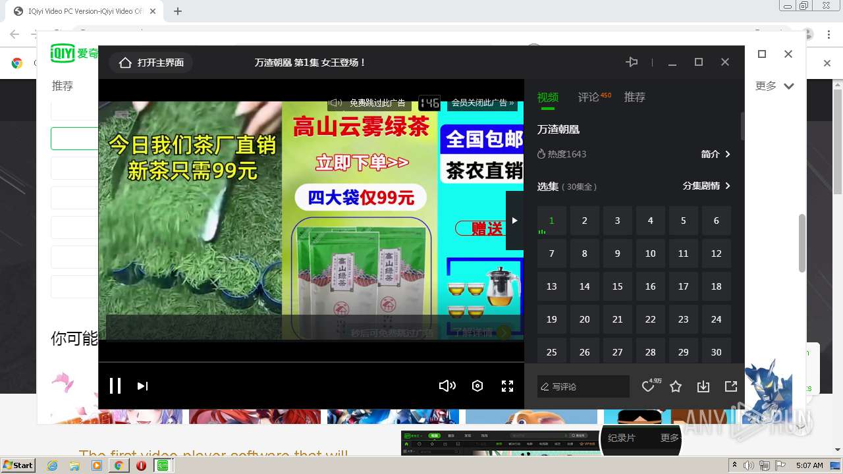843x474 pixels.
Task: Click the 更多 link beside 纪录片
Action: (670, 438)
